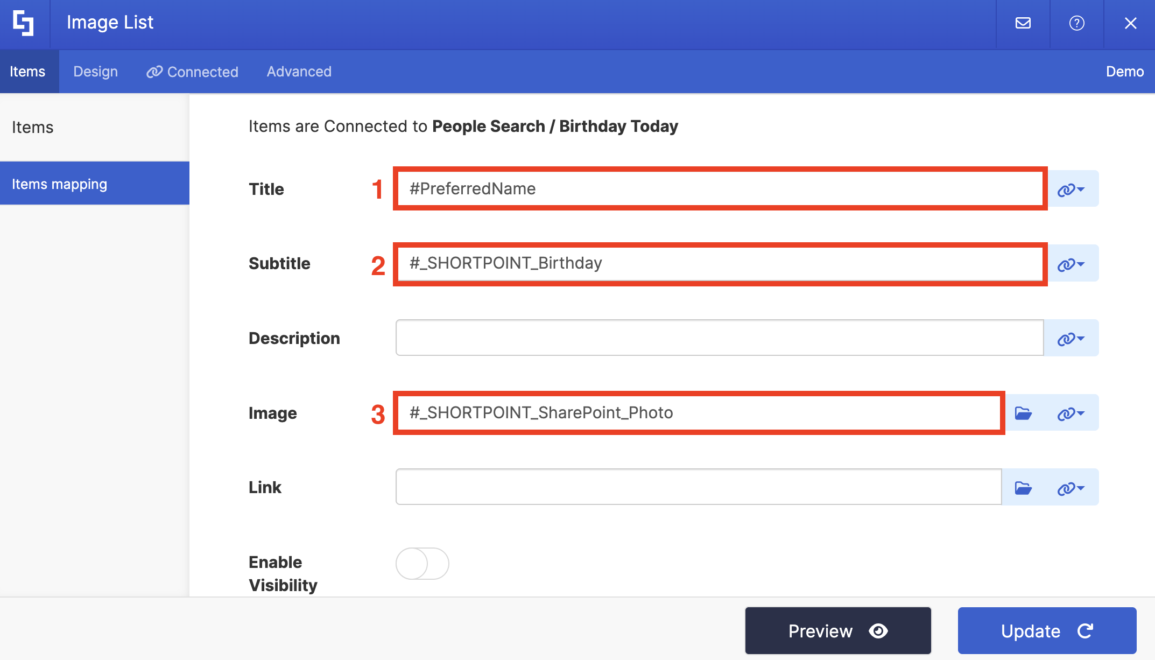Open the Advanced tab

pos(299,72)
